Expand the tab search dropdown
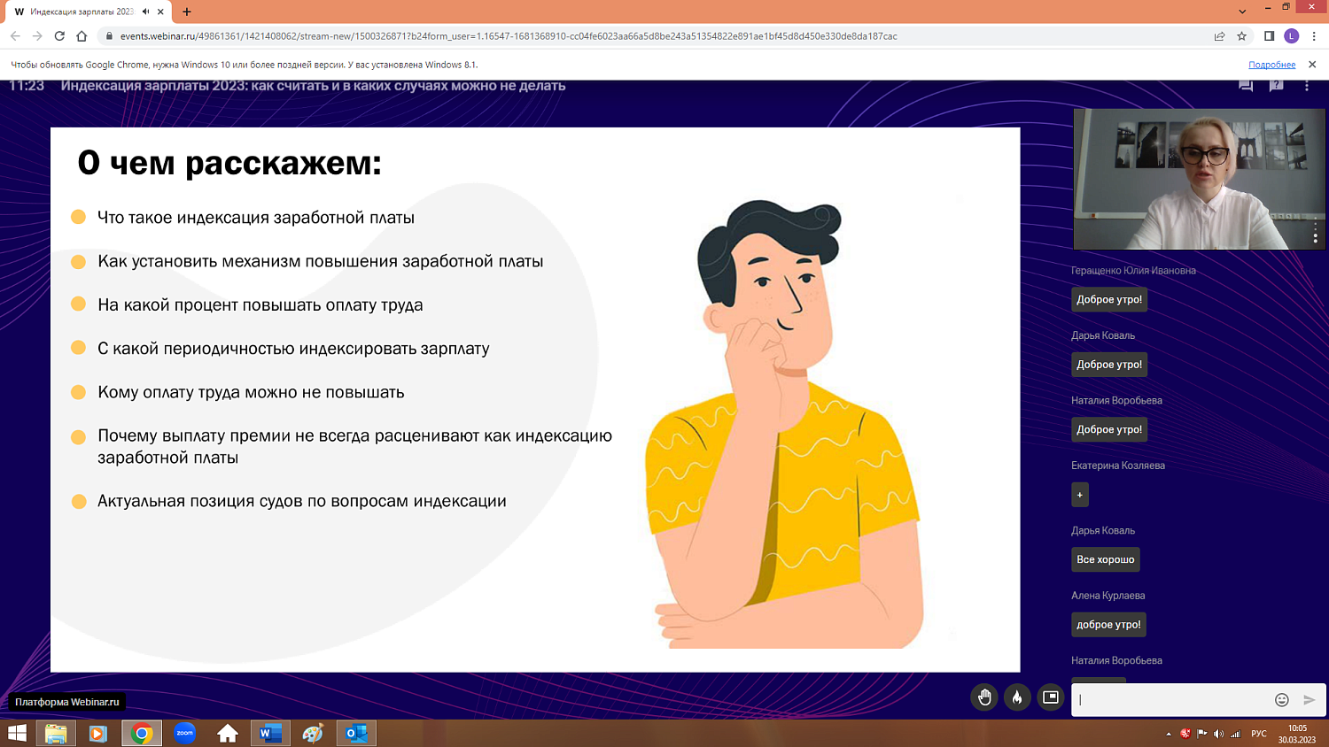 [1242, 12]
